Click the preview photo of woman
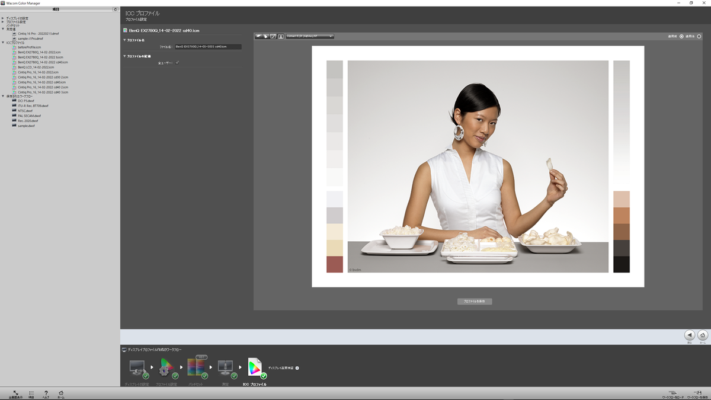 (x=478, y=167)
